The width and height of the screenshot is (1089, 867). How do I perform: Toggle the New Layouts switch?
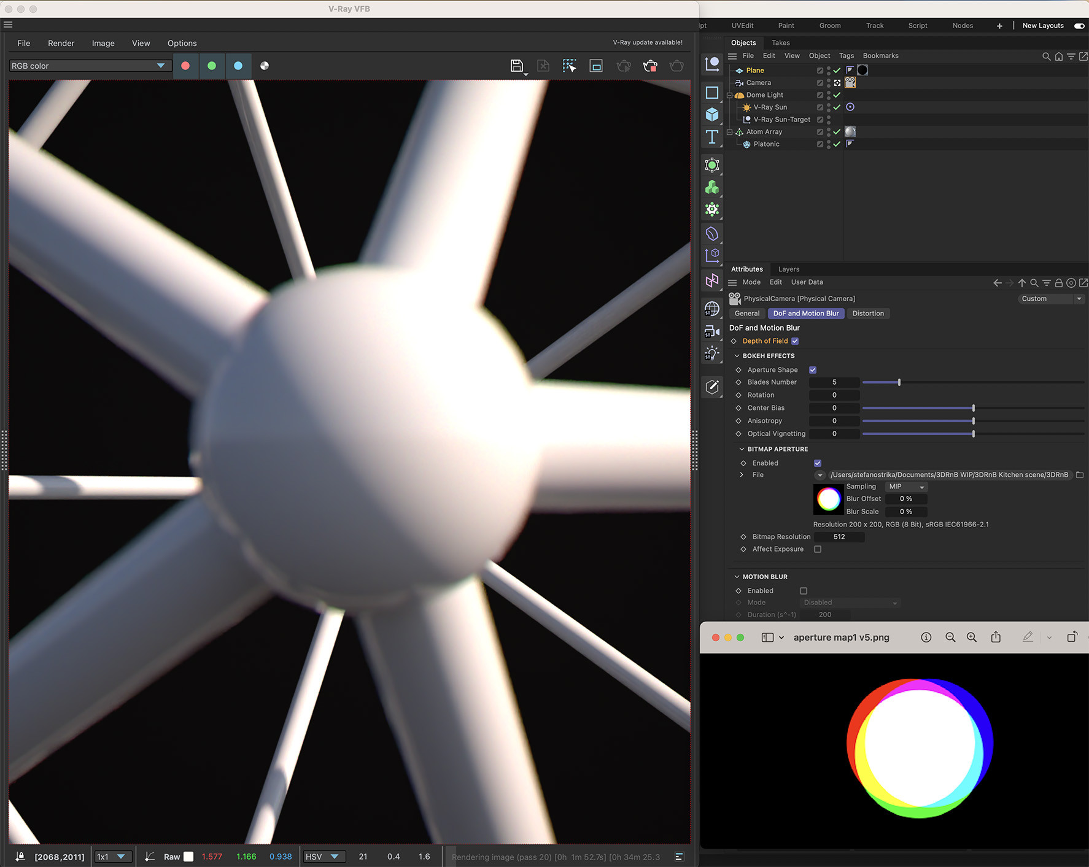pos(1079,26)
